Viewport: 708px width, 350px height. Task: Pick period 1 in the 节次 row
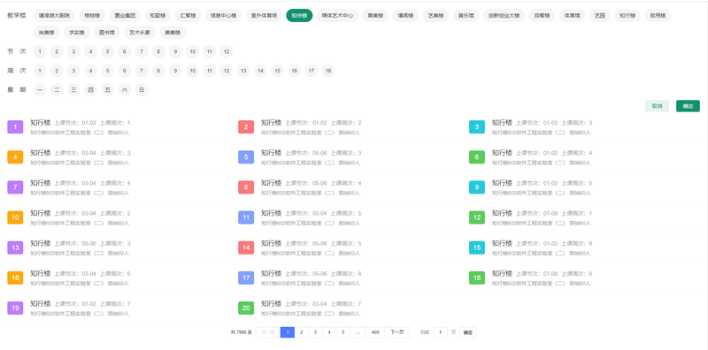coord(40,52)
